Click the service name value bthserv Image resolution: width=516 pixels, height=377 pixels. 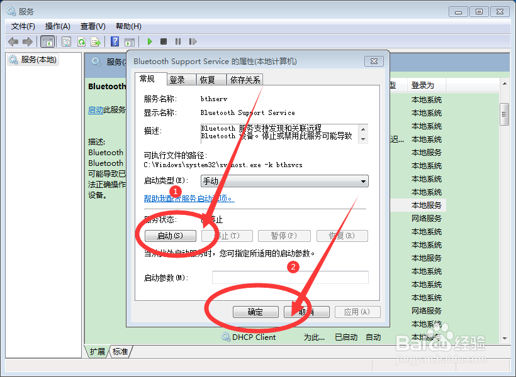[x=214, y=99]
